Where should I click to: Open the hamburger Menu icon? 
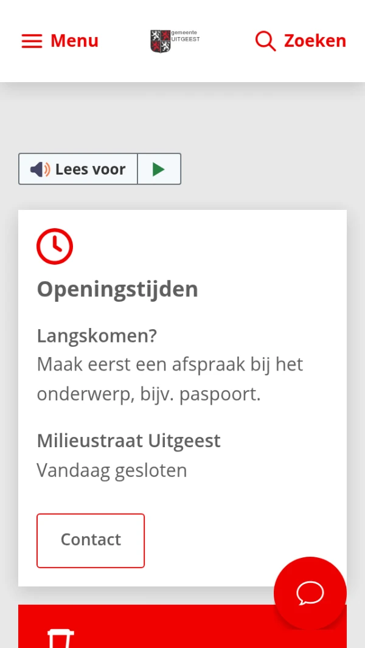[32, 41]
